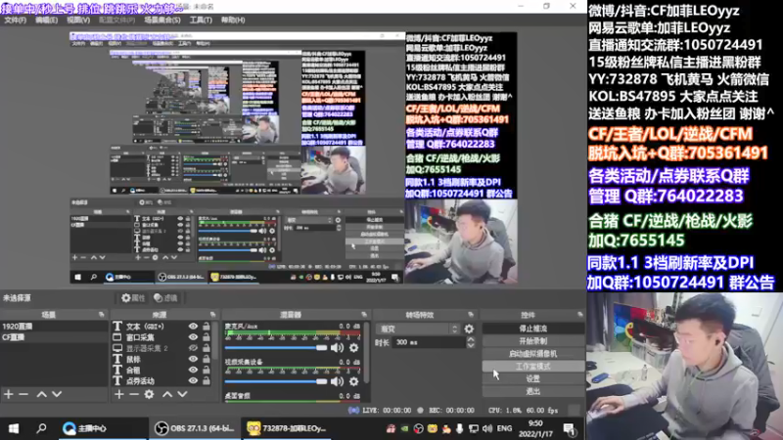
Task: Lock the 文本 (GDI+) source
Action: click(x=207, y=327)
